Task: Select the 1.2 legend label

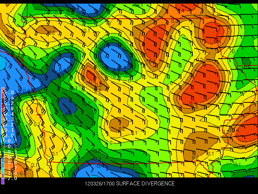Action: pos(9,103)
